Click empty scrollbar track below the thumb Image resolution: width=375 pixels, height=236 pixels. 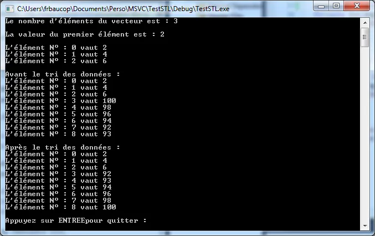pos(365,134)
